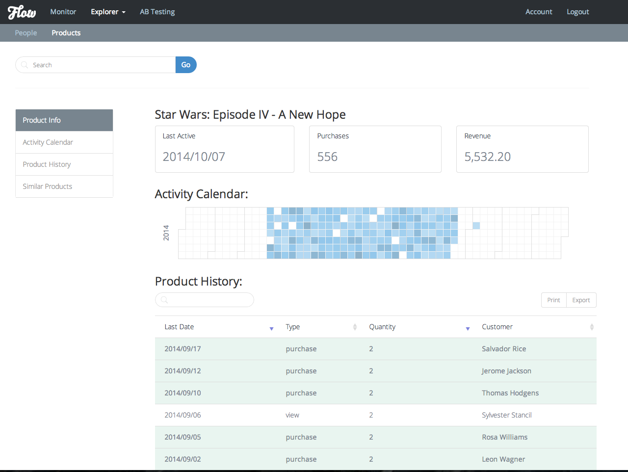Click the Last Active card
The image size is (628, 472).
coord(225,149)
